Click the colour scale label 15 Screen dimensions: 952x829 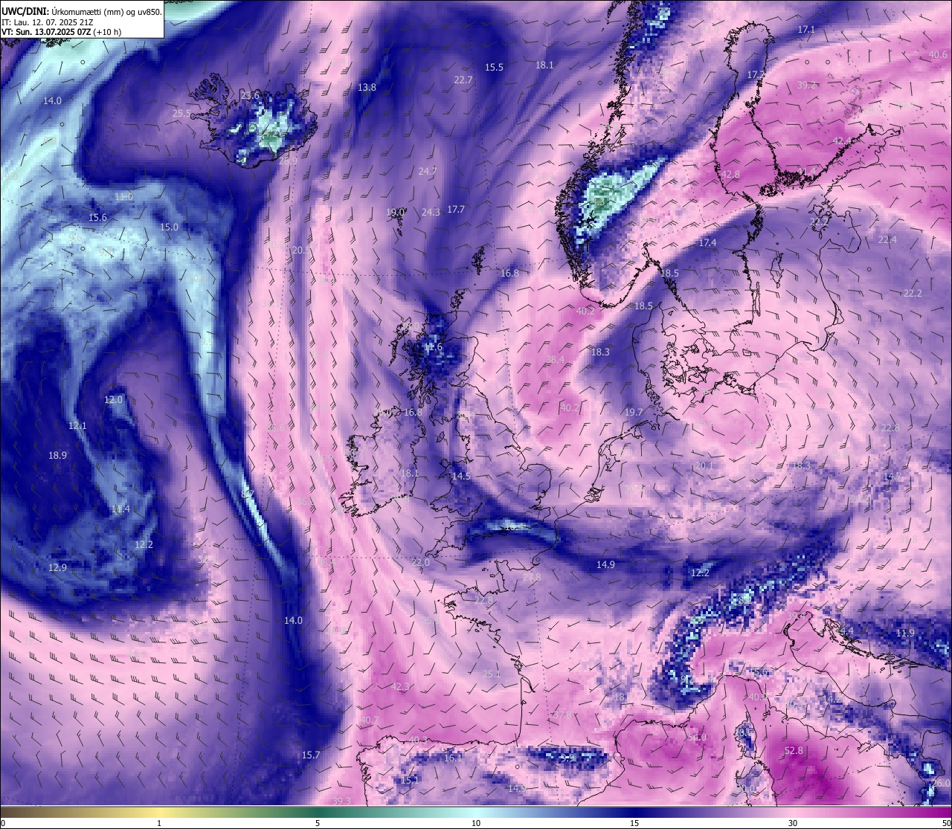point(634,823)
